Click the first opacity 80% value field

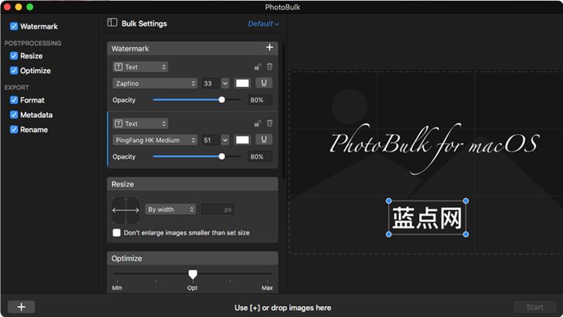point(260,100)
